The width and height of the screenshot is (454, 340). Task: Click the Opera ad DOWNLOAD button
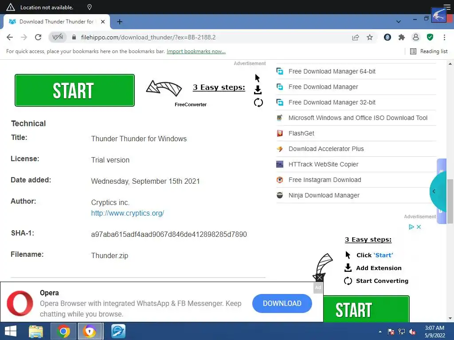pyautogui.click(x=282, y=303)
